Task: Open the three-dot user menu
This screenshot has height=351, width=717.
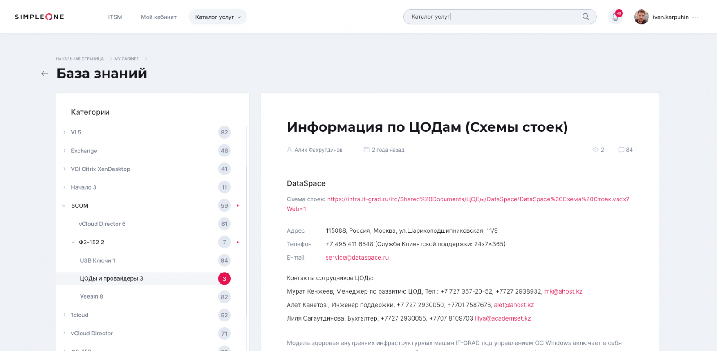Action: 695,17
